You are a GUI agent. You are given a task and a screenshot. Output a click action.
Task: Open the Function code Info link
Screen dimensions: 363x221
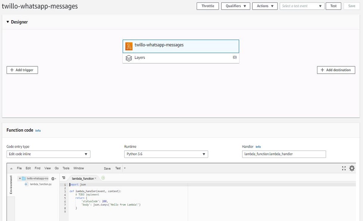pos(38,130)
